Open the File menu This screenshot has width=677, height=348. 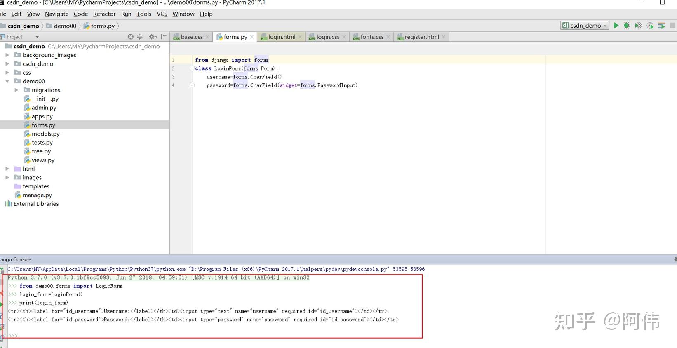pyautogui.click(x=3, y=14)
